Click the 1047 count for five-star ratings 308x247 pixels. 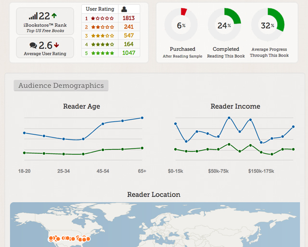[128, 53]
